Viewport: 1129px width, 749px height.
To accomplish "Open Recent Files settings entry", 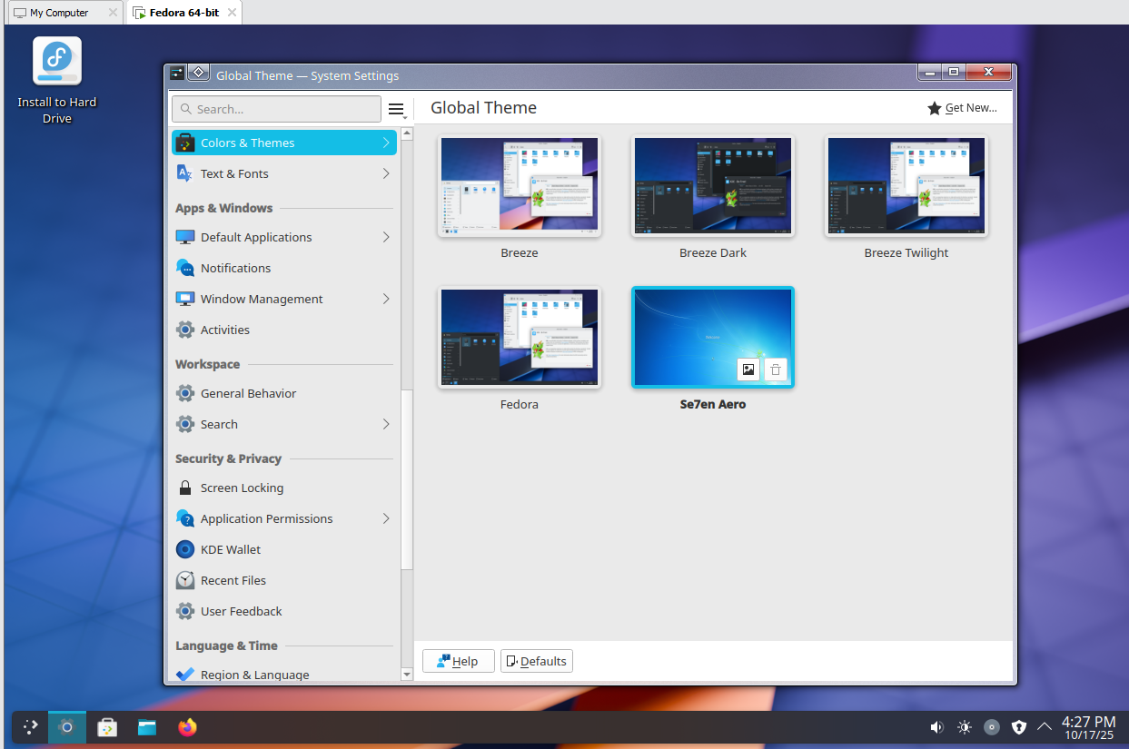I will [284, 580].
